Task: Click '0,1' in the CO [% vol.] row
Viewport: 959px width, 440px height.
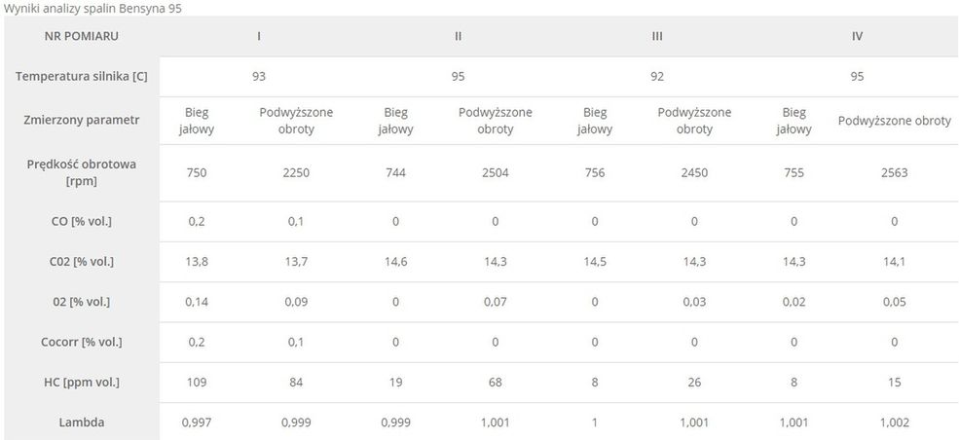Action: tap(295, 221)
